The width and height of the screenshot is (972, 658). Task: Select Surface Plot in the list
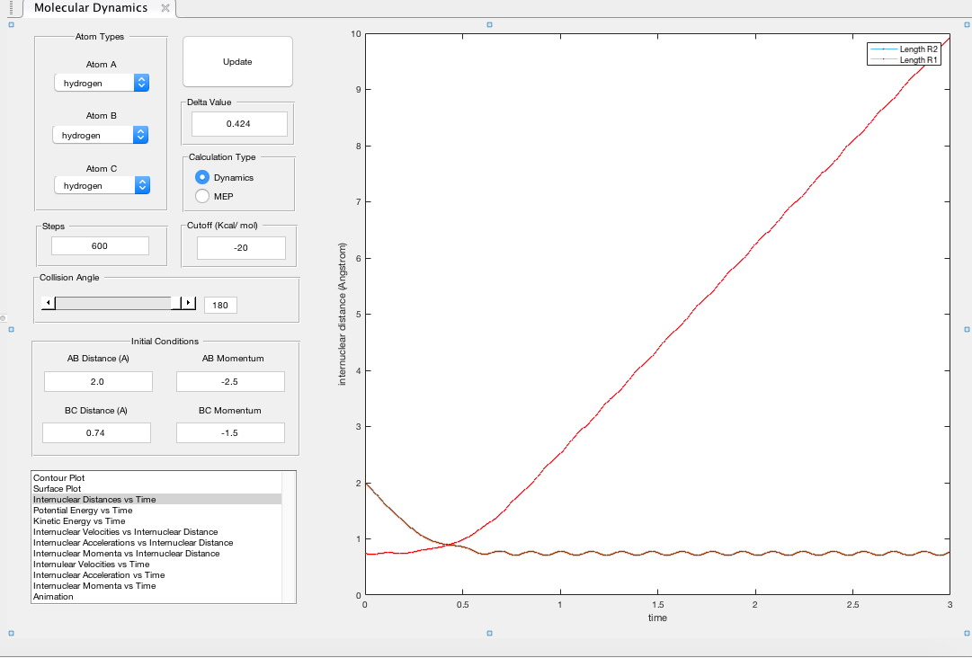tap(156, 488)
